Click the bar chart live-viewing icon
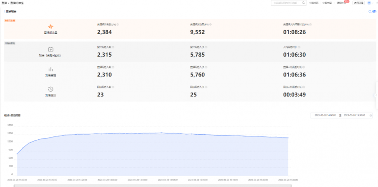This screenshot has height=187, width=378. coord(51,69)
